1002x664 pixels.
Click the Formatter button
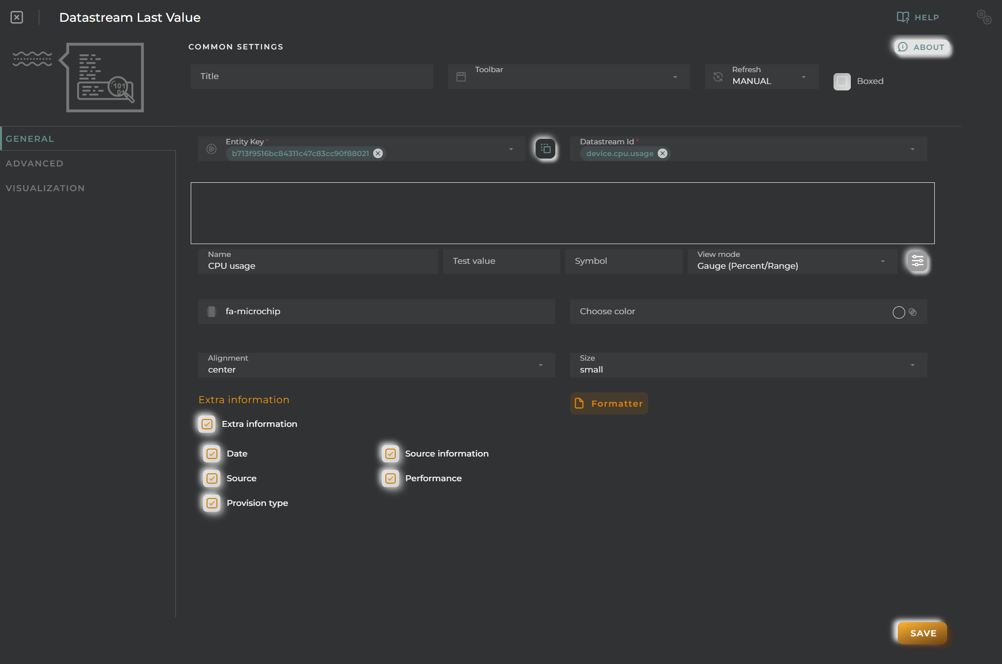coord(609,404)
